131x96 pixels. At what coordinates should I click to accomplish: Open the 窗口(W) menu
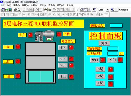[61, 5]
